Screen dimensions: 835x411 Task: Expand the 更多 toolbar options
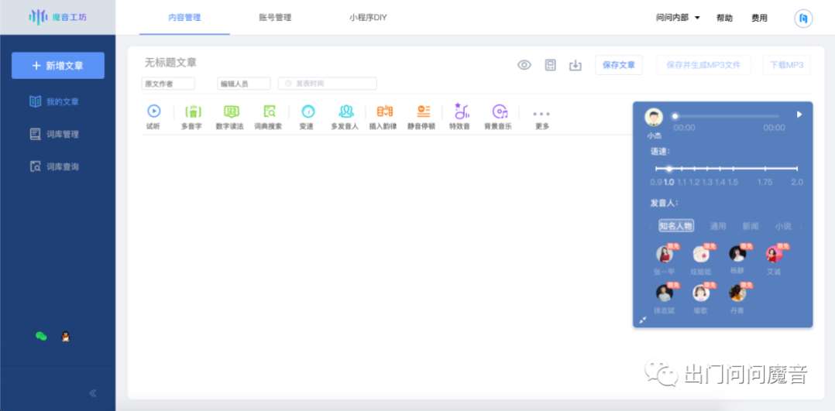(541, 115)
